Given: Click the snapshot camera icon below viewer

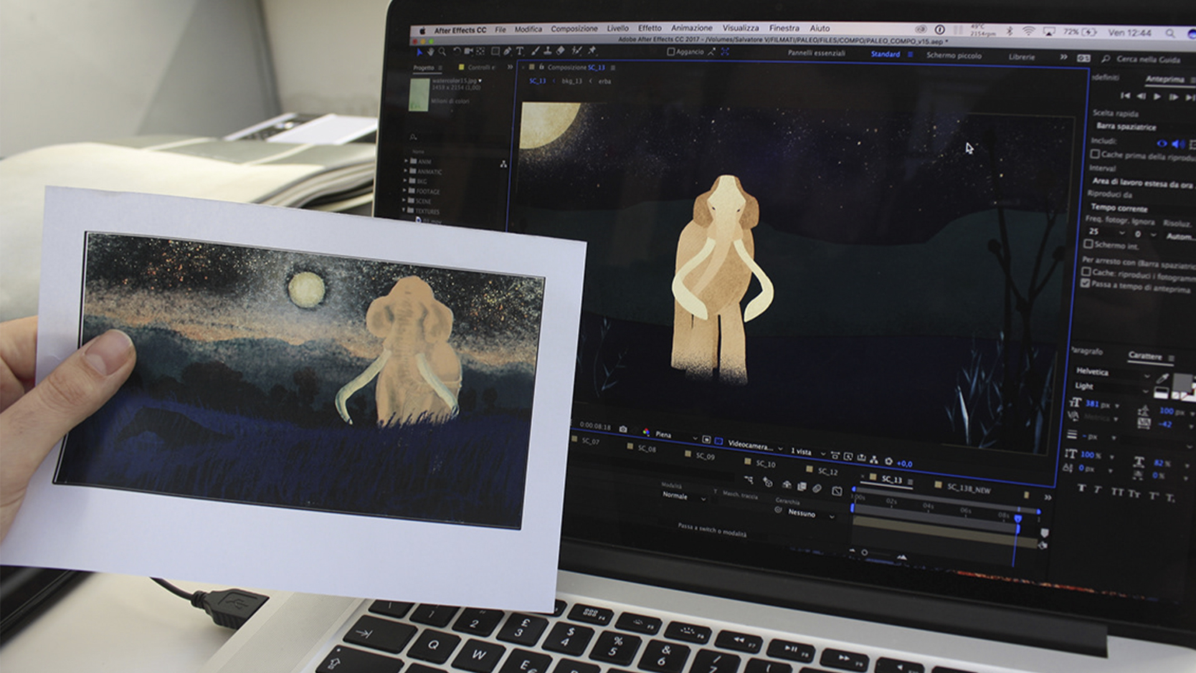Looking at the screenshot, I should (623, 429).
